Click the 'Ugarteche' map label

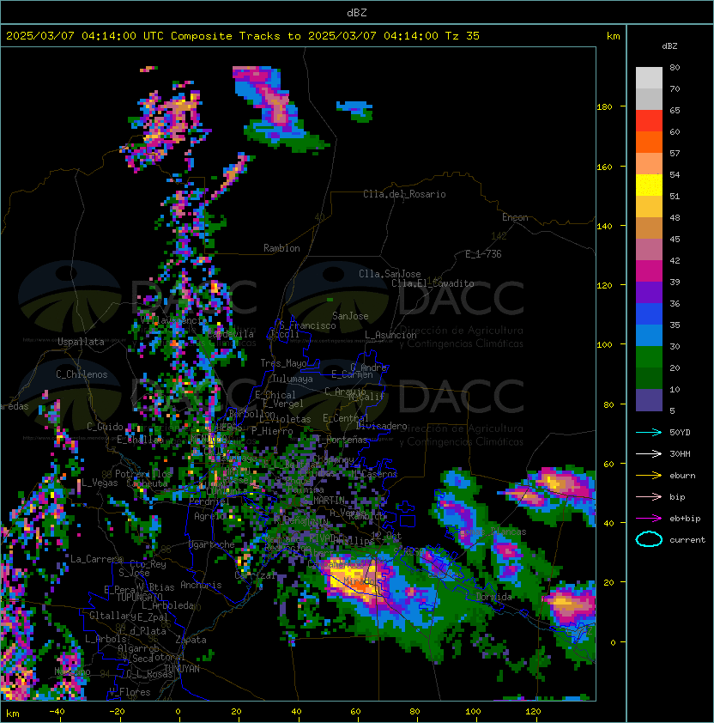[212, 544]
